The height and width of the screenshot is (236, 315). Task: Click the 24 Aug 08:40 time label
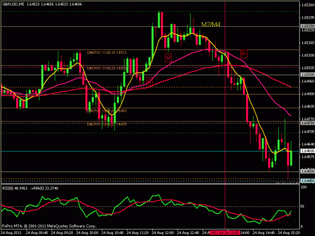(37, 233)
